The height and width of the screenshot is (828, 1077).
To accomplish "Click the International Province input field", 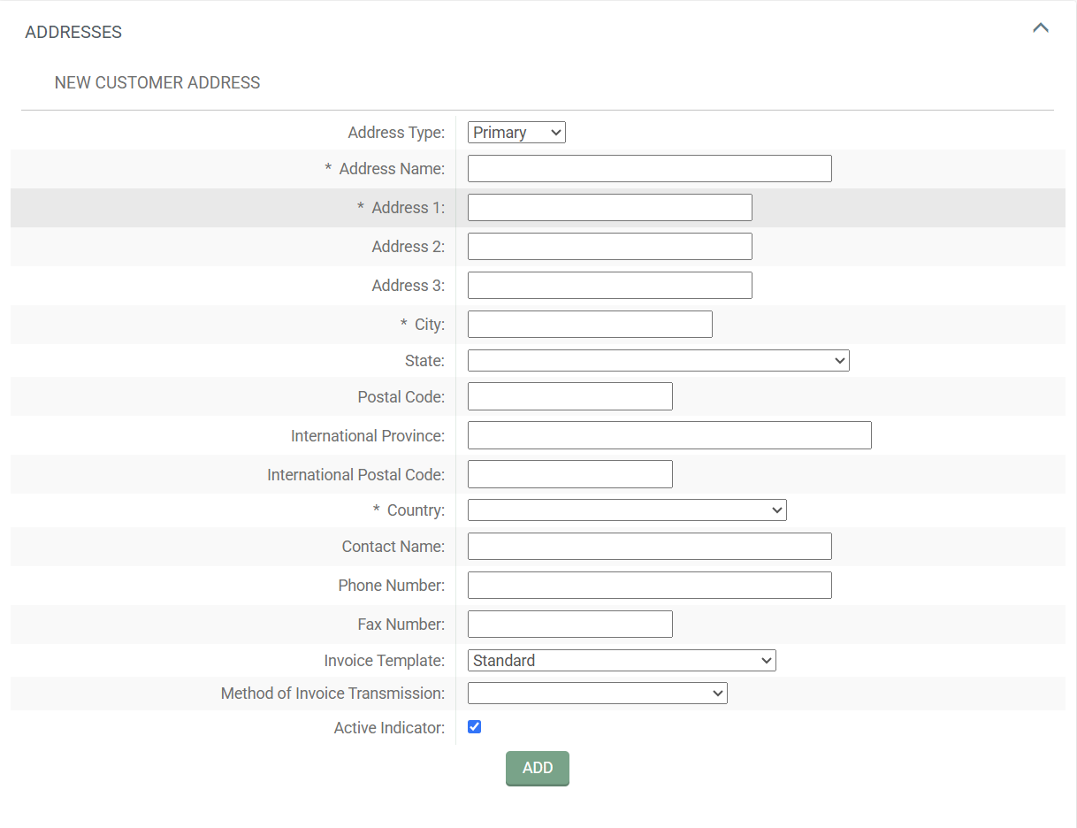I will (x=668, y=435).
